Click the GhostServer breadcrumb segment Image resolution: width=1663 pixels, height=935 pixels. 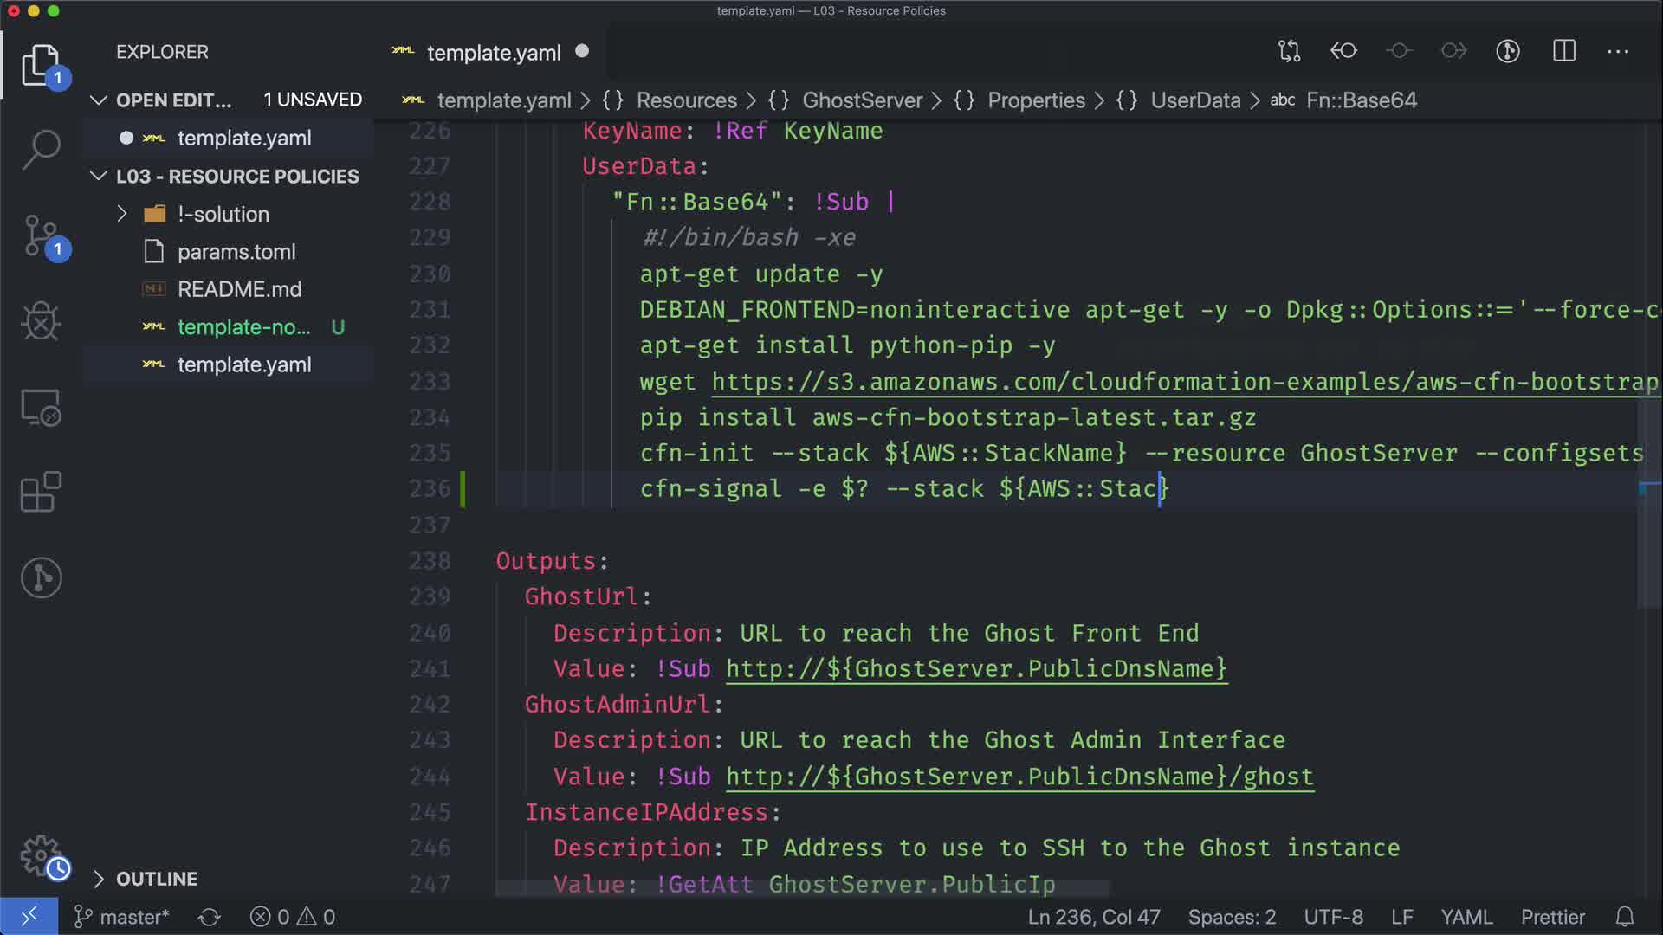click(862, 100)
